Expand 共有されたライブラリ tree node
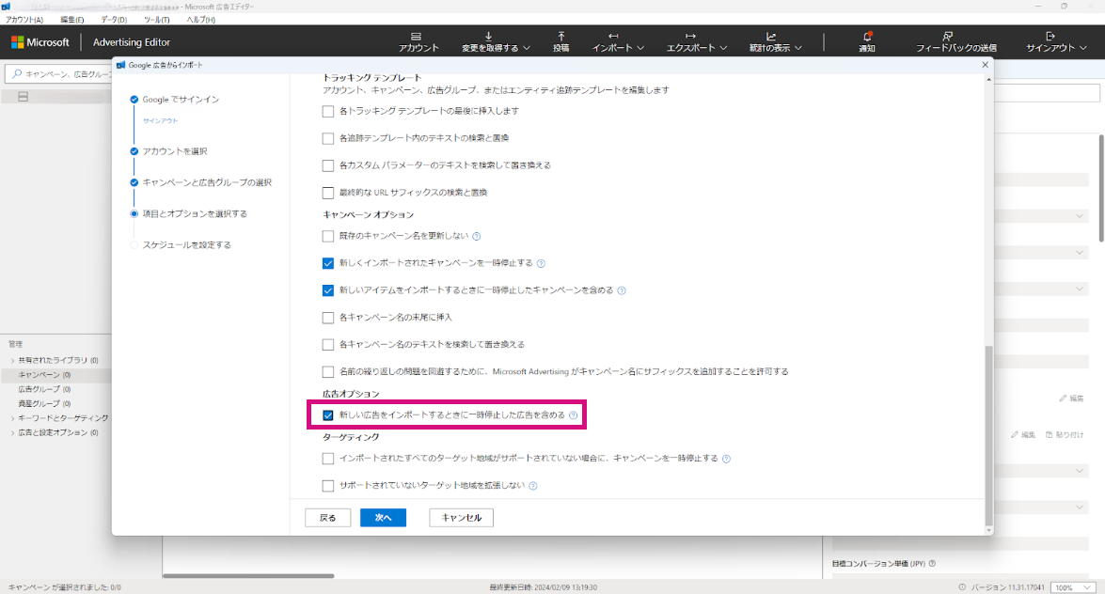Viewport: 1105px width, 594px height. [12, 360]
